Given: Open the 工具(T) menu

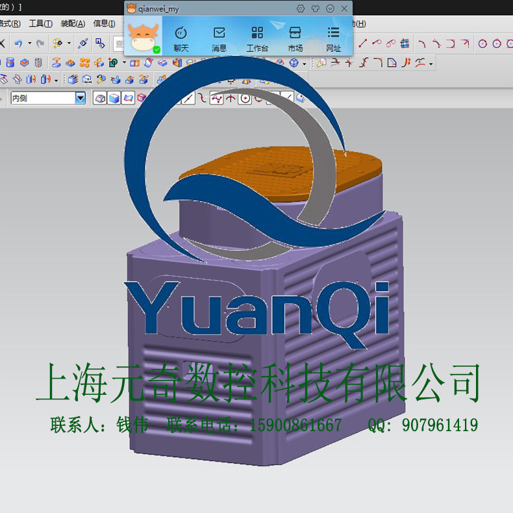Looking at the screenshot, I should tap(40, 23).
